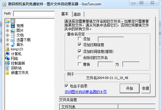Select 网络 in the folder tree
Image resolution: width=161 pixels, height=110 pixels.
14,59
